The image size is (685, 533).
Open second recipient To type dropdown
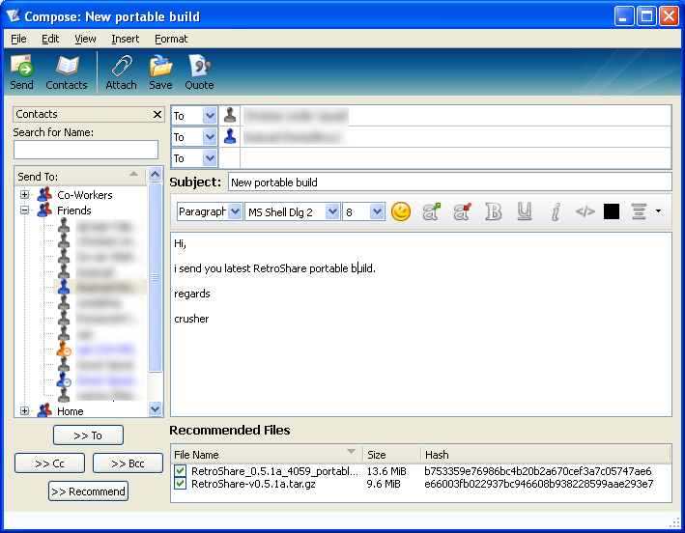210,137
